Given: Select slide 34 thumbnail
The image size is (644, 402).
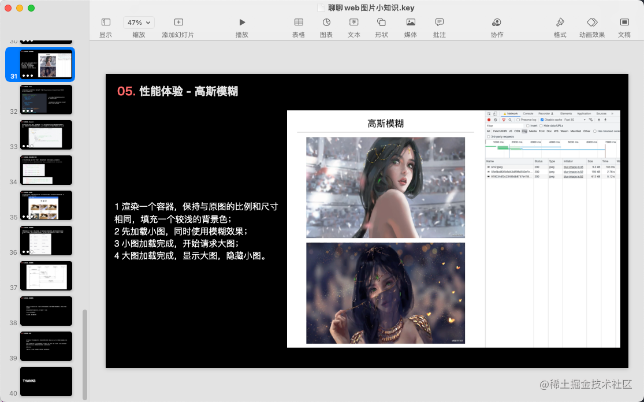Looking at the screenshot, I should 46,170.
